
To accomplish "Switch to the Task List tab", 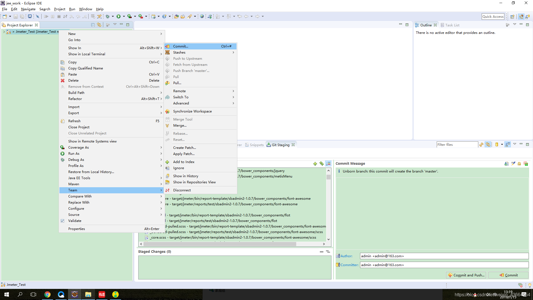I will [450, 25].
